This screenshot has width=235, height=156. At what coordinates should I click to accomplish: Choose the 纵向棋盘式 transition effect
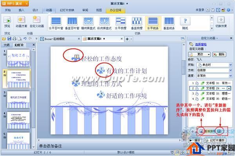point(105,23)
